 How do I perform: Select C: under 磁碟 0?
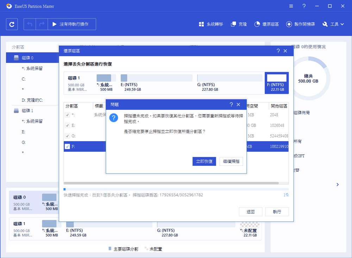tap(24, 79)
